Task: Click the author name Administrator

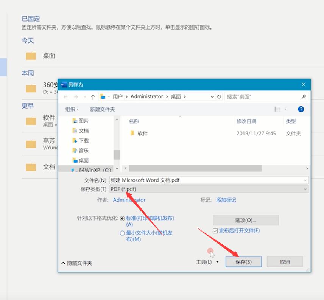Action: [x=129, y=200]
